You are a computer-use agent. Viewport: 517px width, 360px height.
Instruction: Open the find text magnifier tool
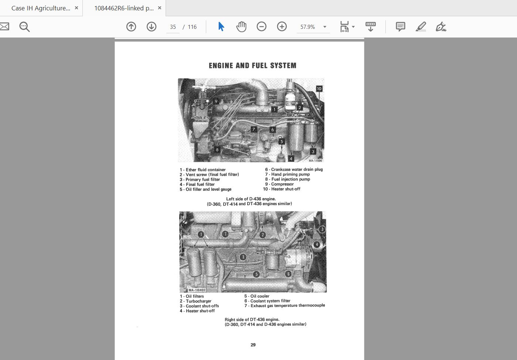(x=24, y=27)
